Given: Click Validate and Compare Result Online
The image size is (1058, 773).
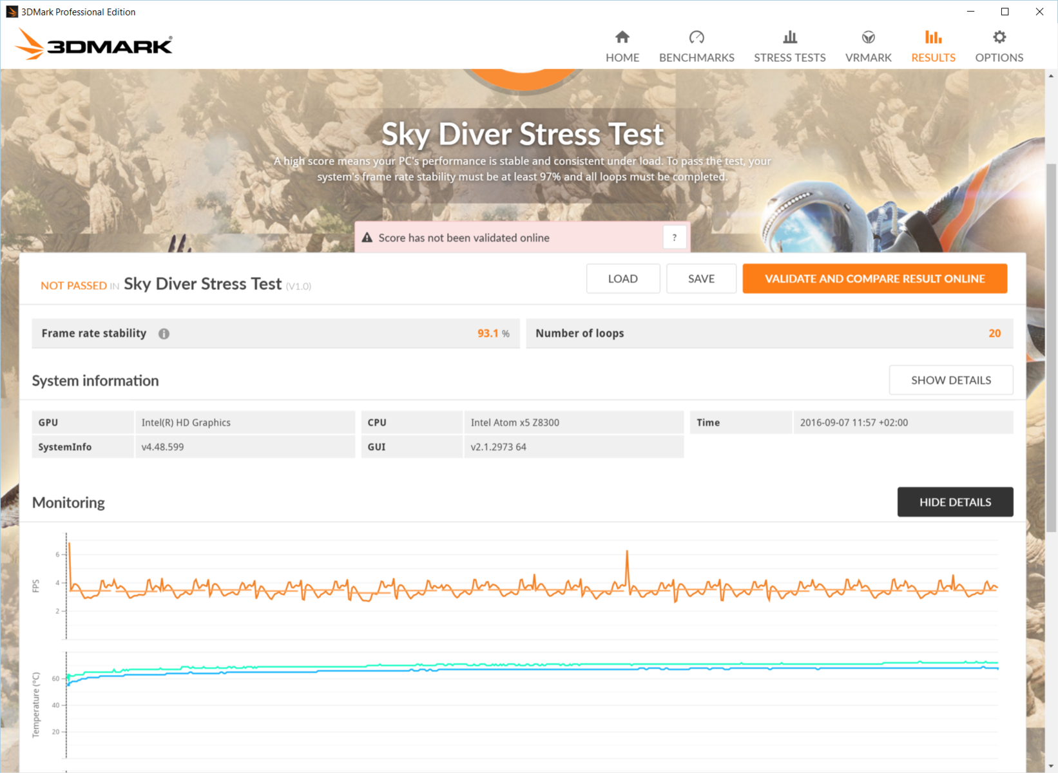Looking at the screenshot, I should 874,278.
